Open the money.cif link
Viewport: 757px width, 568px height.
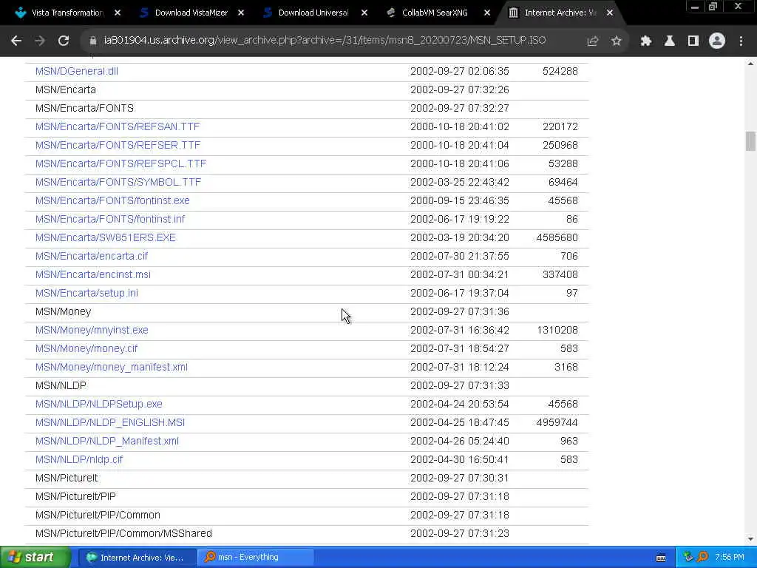click(86, 349)
